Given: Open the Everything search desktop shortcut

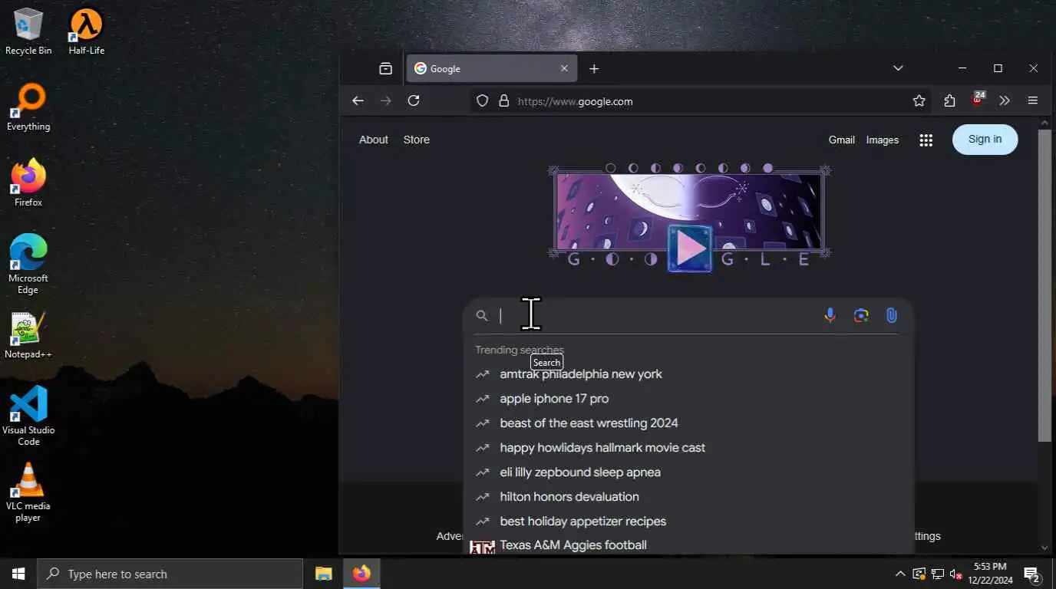Looking at the screenshot, I should pos(28,107).
